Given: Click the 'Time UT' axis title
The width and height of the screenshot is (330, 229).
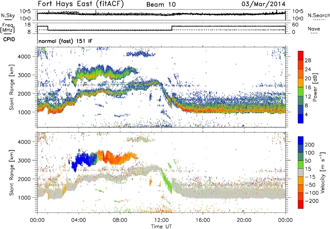Looking at the screenshot, I should click(161, 227).
